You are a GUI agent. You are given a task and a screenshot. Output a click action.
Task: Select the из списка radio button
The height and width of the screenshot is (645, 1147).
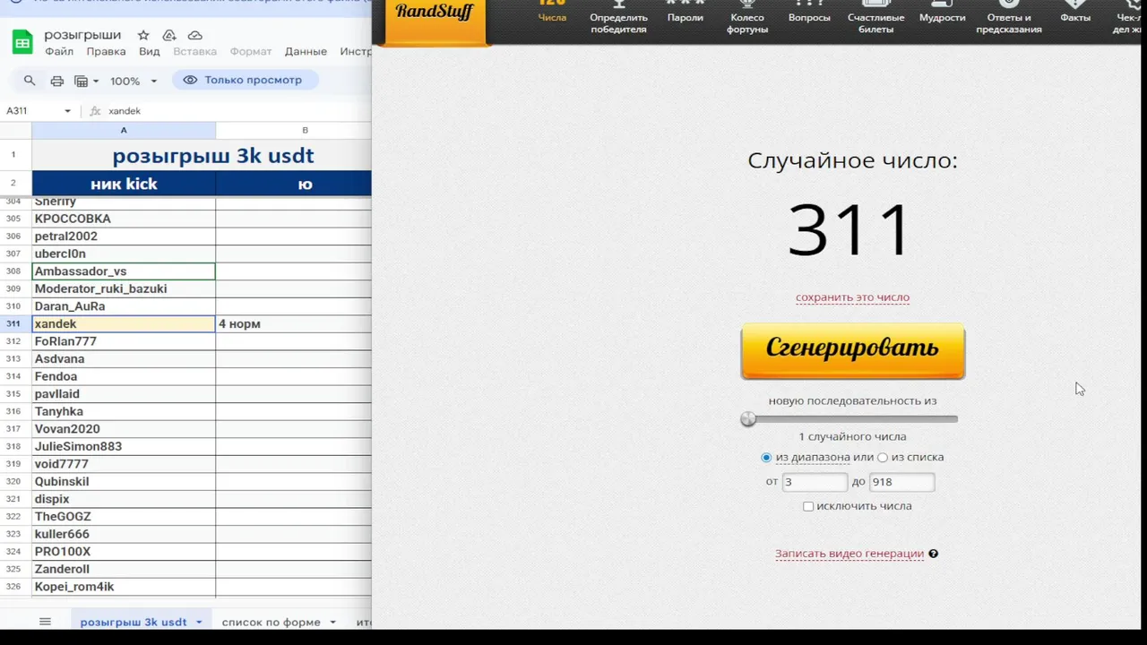[883, 458]
